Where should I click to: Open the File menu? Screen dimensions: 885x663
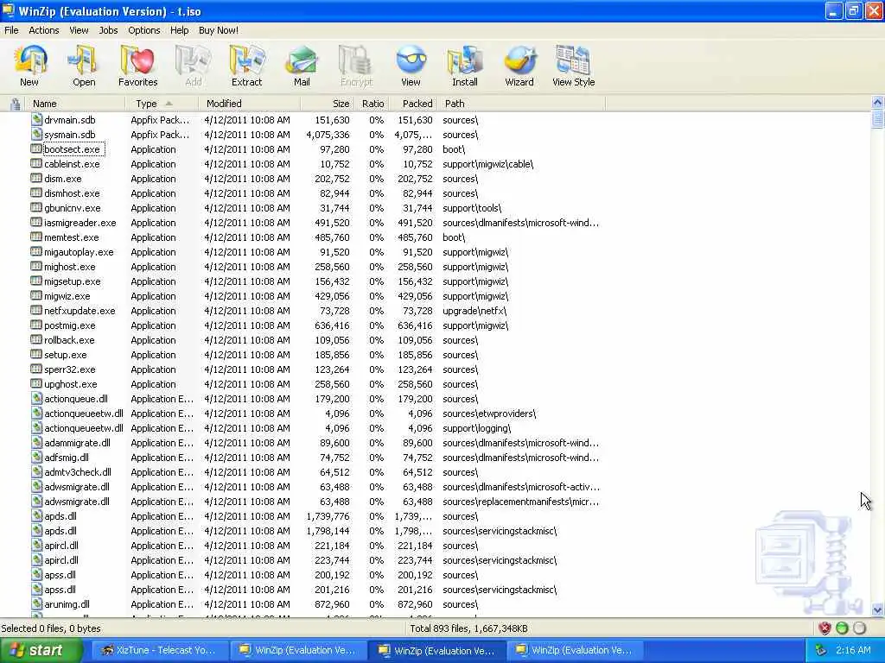point(11,30)
